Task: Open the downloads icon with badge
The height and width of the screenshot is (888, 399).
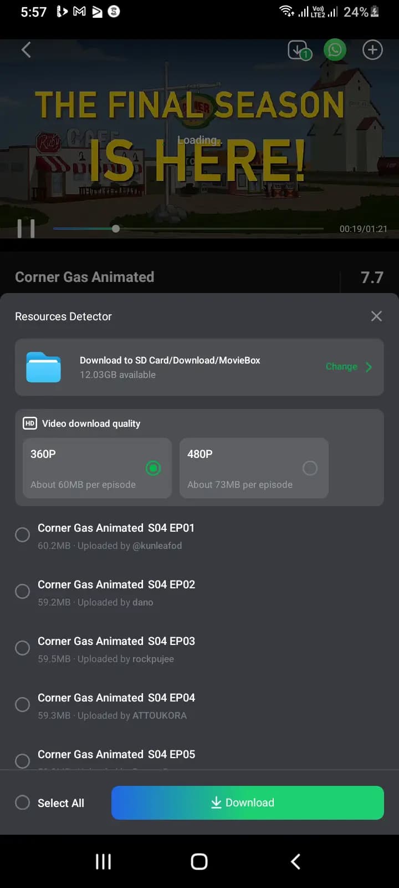Action: click(299, 51)
